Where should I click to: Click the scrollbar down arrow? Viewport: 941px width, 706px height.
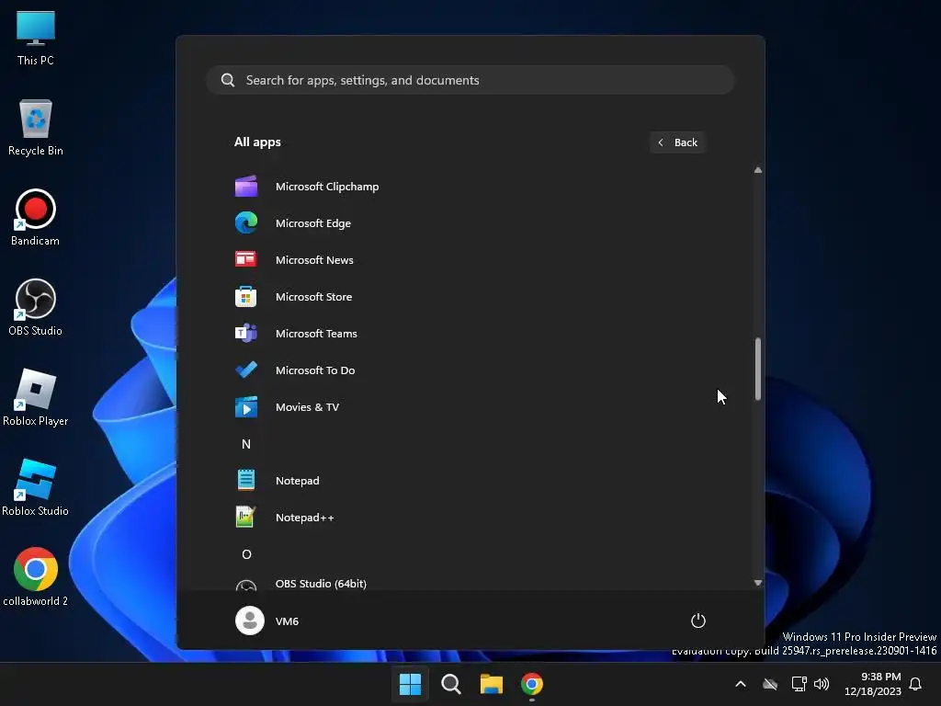pyautogui.click(x=758, y=582)
